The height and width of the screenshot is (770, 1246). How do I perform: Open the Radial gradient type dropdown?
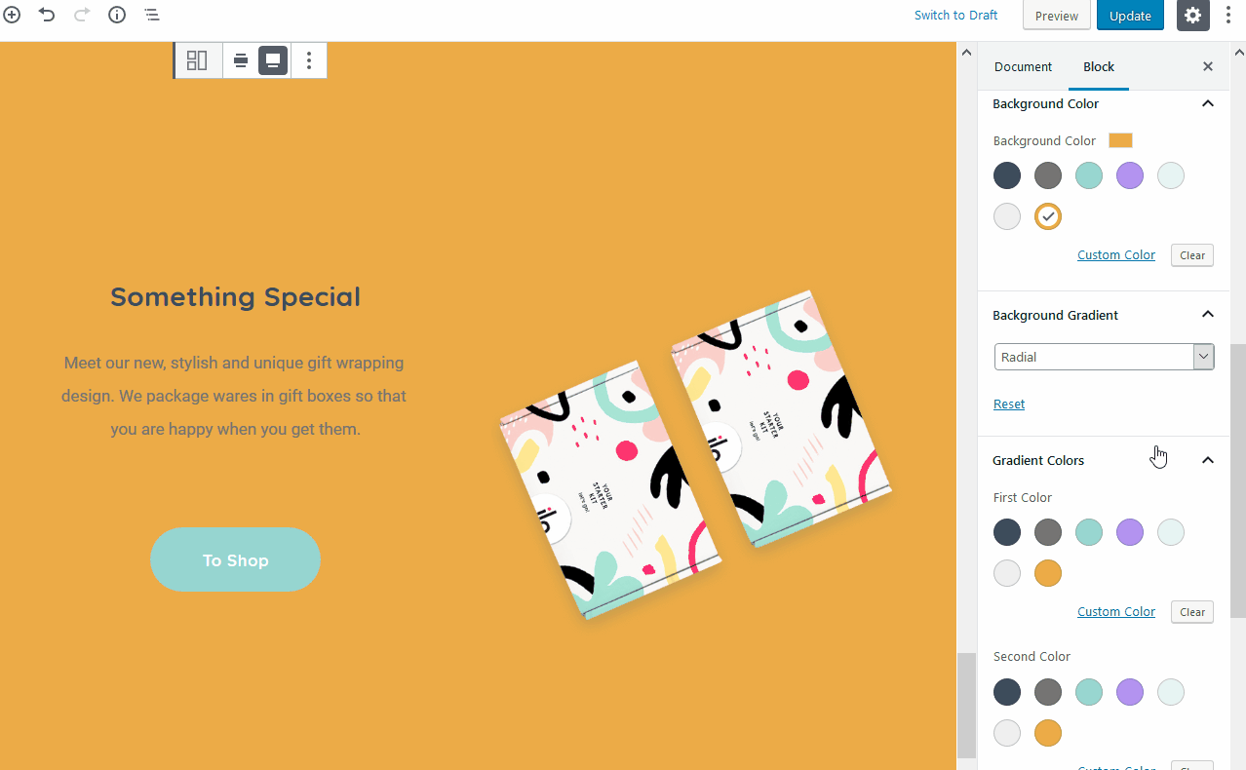1104,357
